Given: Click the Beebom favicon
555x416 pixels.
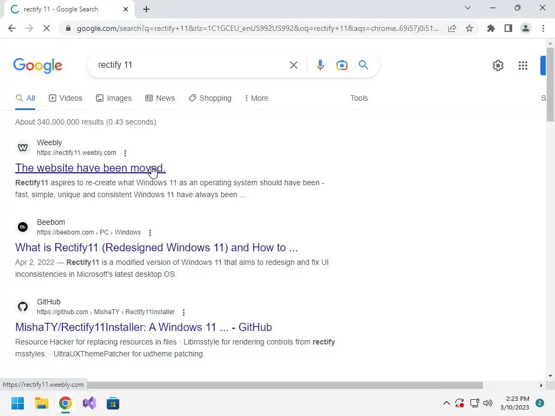Looking at the screenshot, I should pyautogui.click(x=23, y=227).
